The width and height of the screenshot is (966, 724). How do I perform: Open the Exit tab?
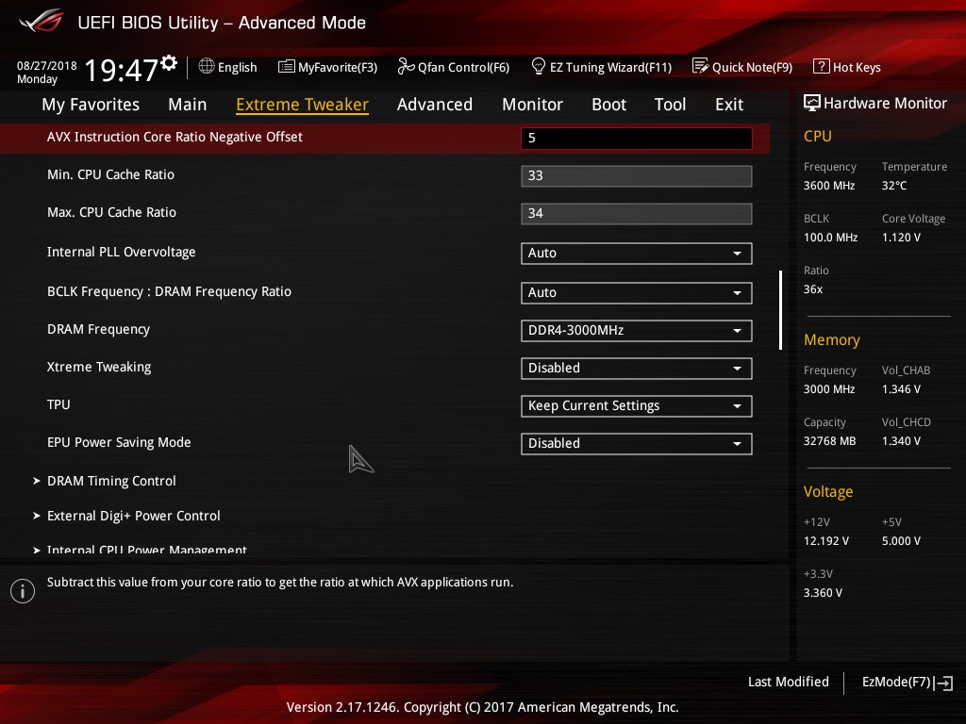coord(729,105)
